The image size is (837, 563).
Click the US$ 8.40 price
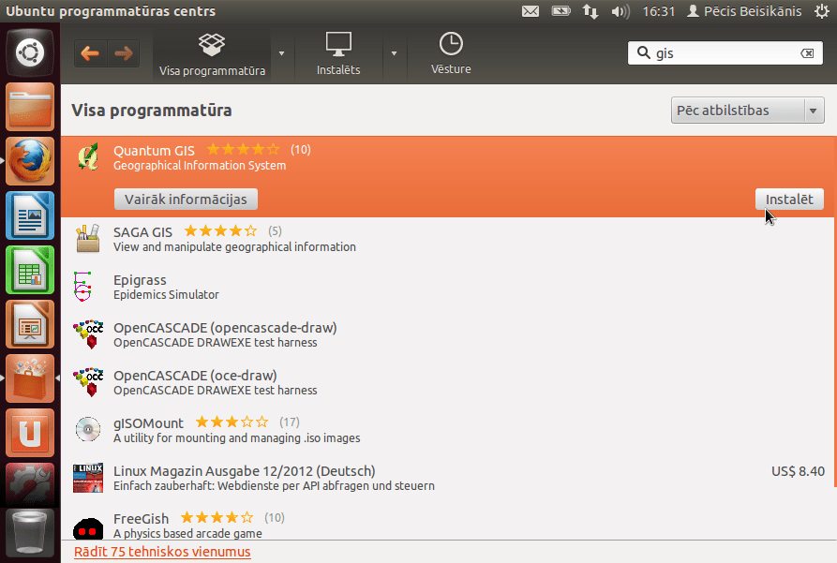click(798, 471)
